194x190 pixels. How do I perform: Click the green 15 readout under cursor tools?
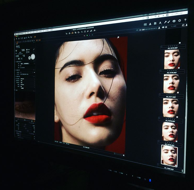(87, 35)
